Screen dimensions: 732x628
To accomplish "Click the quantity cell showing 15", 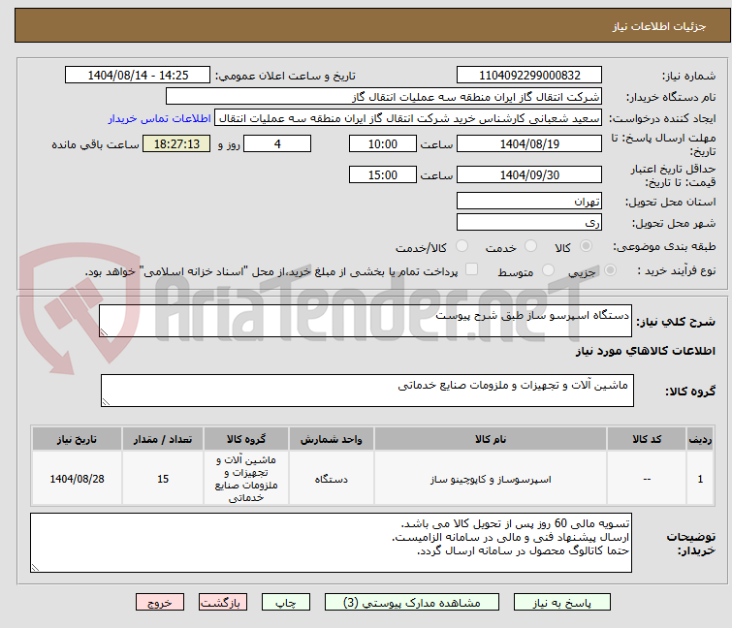I will point(163,479).
